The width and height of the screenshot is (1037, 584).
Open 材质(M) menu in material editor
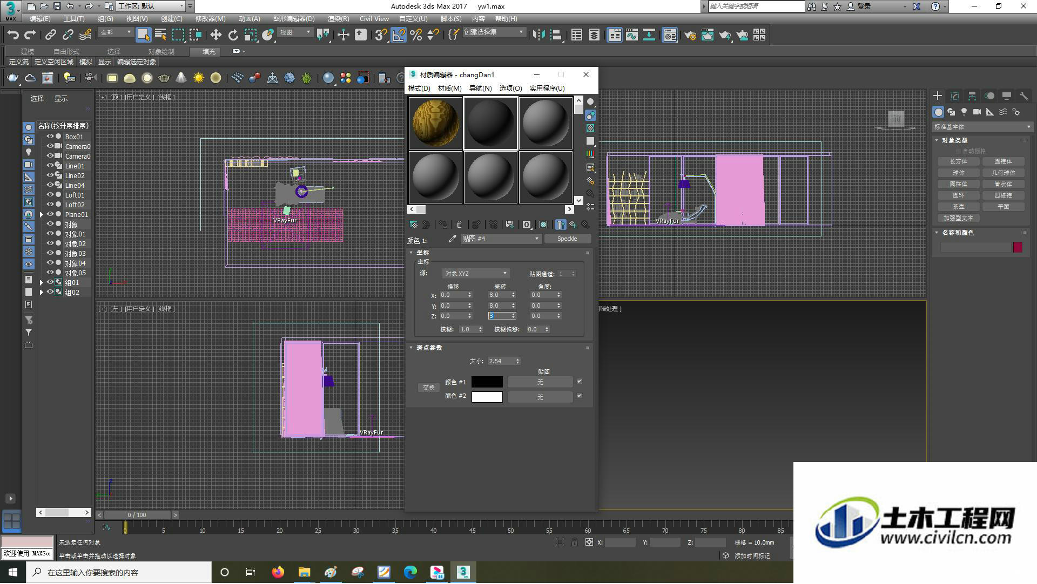(x=449, y=88)
